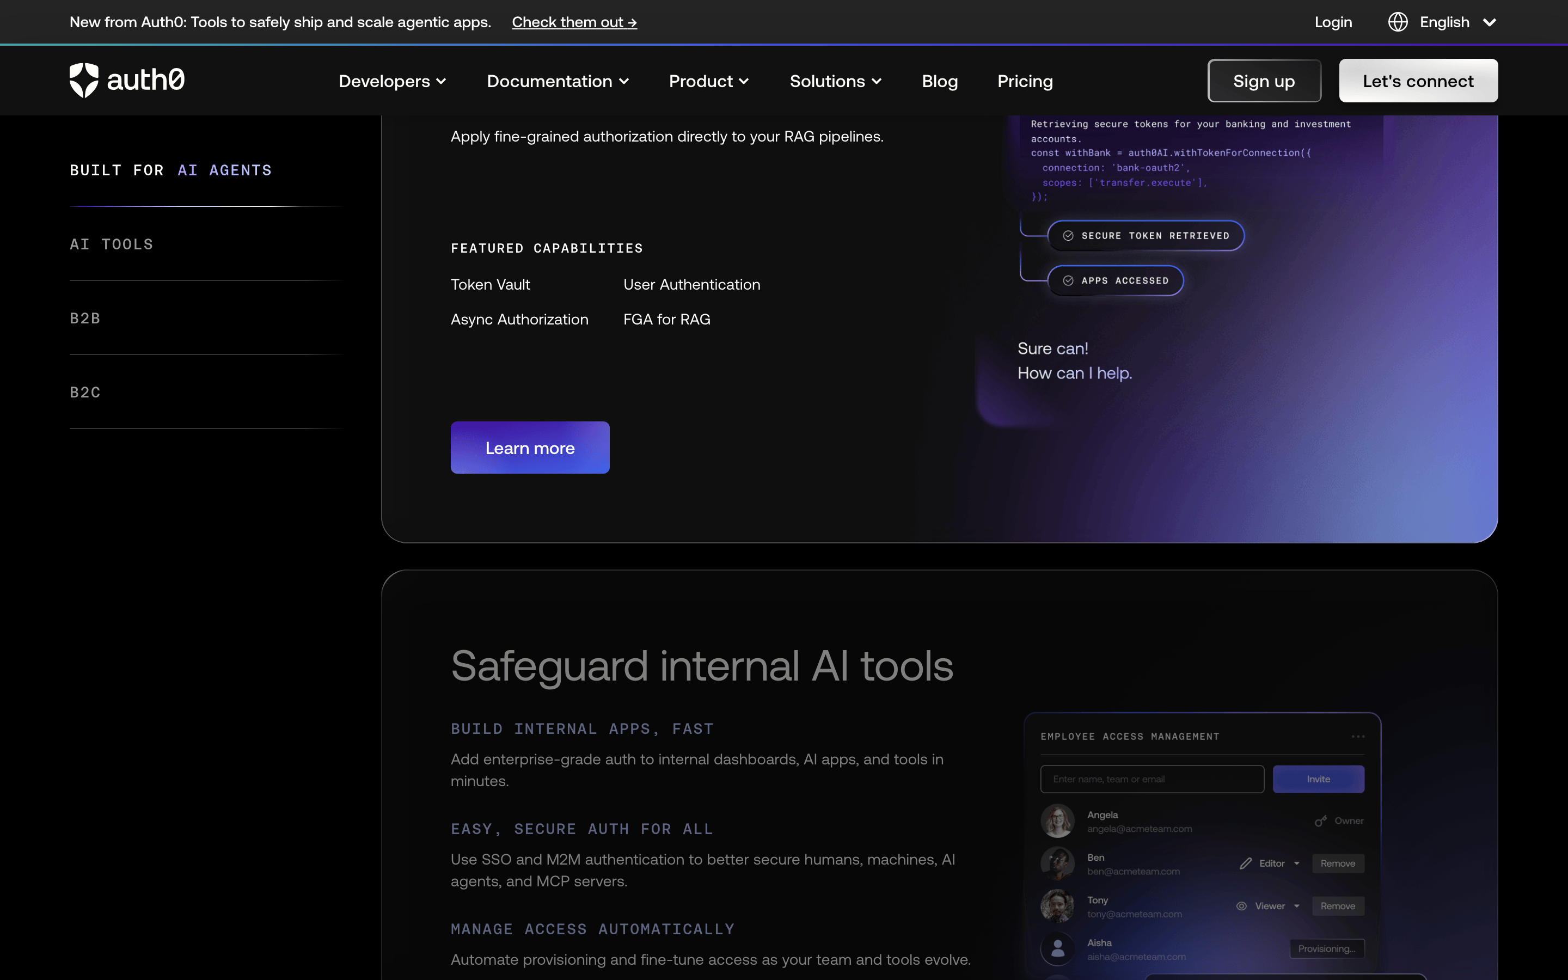Remove Tony from access list

pos(1338,906)
